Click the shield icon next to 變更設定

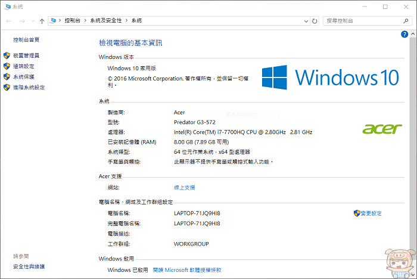point(357,213)
